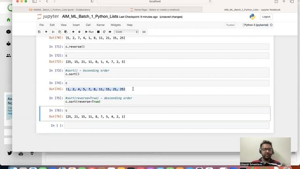The width and height of the screenshot is (300, 169).
Task: Click output list starting 25, 21, 15
Action: tap(95, 116)
